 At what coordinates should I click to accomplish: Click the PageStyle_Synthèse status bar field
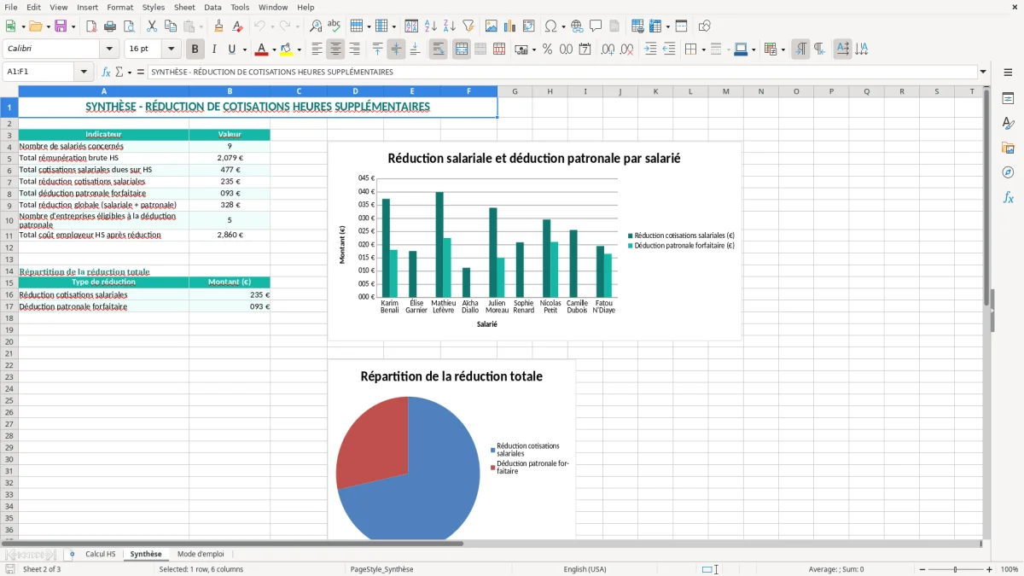coord(381,569)
